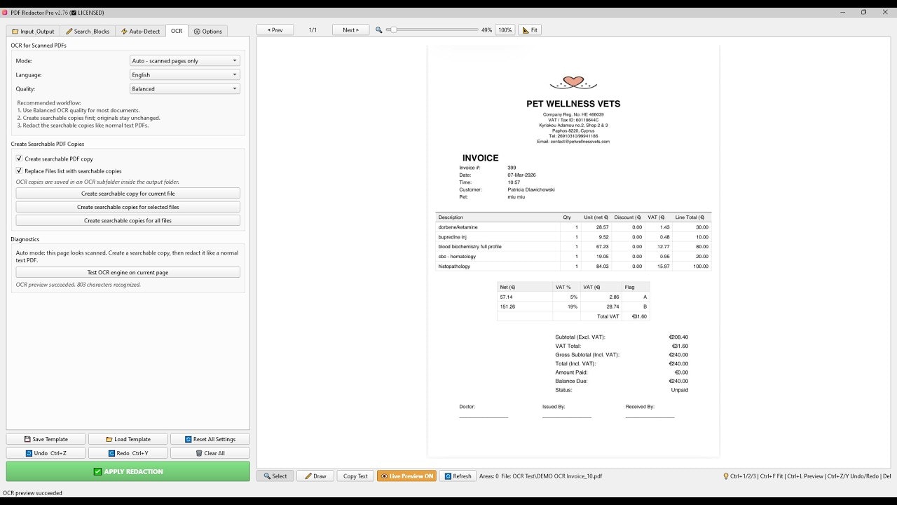Viewport: 897px width, 505px height.
Task: Click the Load Template folder icon button
Action: [x=128, y=439]
